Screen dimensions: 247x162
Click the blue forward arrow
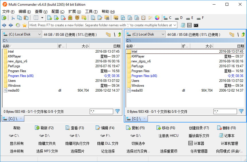point(11,25)
